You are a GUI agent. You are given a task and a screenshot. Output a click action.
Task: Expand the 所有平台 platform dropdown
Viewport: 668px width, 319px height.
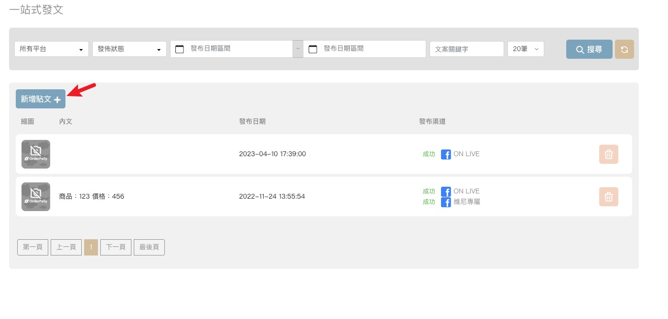52,49
